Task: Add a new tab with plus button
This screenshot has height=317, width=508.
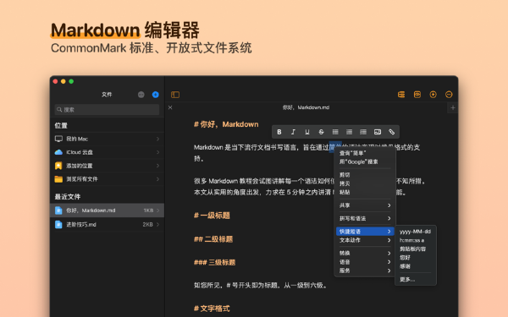Action: click(x=453, y=107)
